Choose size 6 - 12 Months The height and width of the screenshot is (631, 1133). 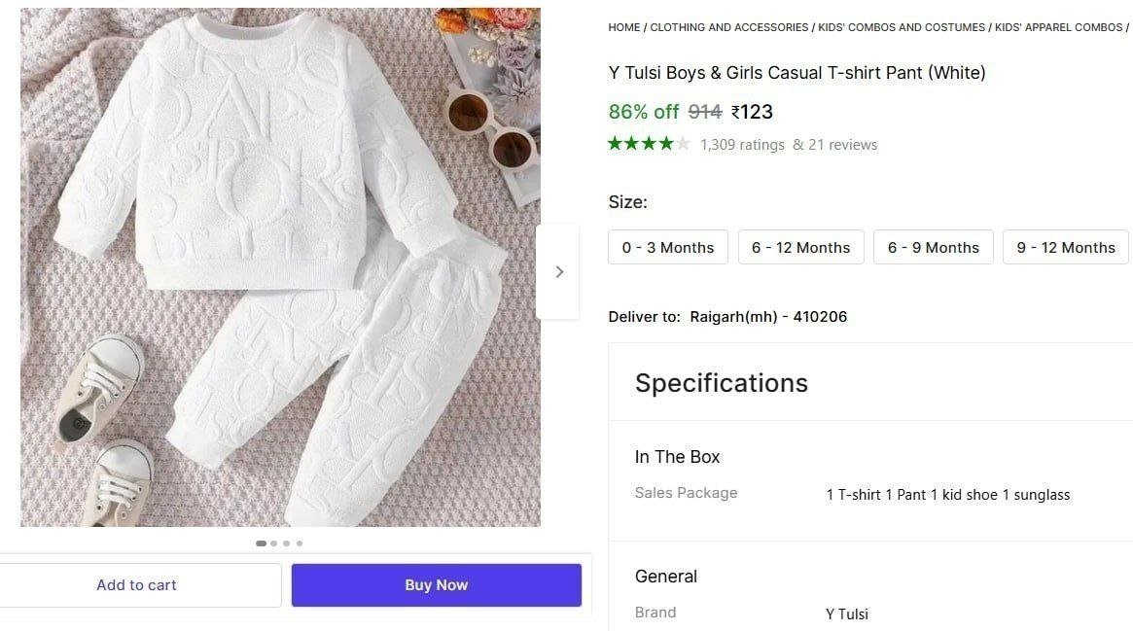800,248
